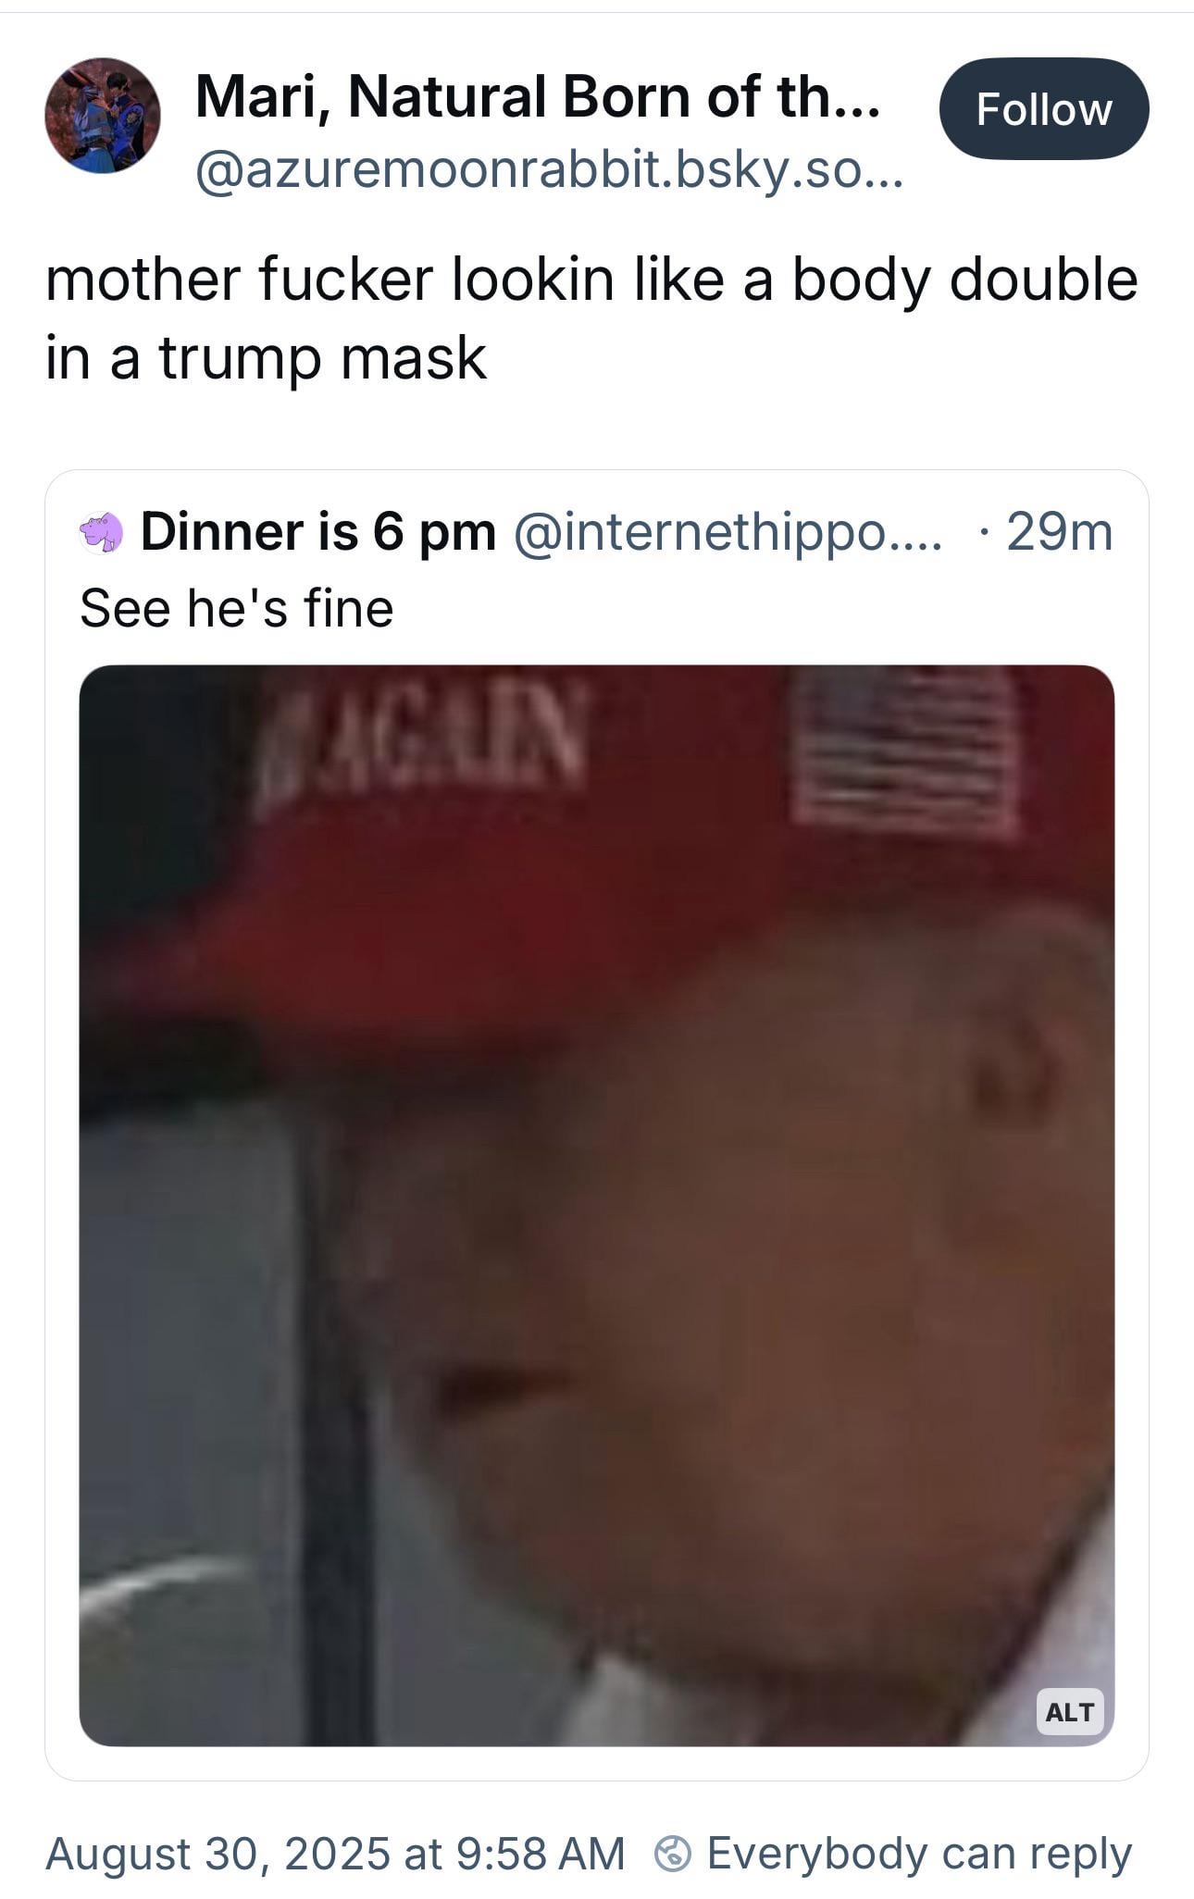Show the ALT text badge on the image
Screen dimensions: 1194x1899
coord(1070,1711)
